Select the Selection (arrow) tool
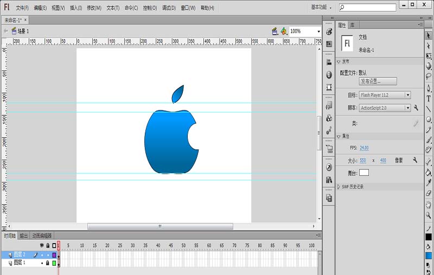The image size is (434, 275). click(429, 35)
